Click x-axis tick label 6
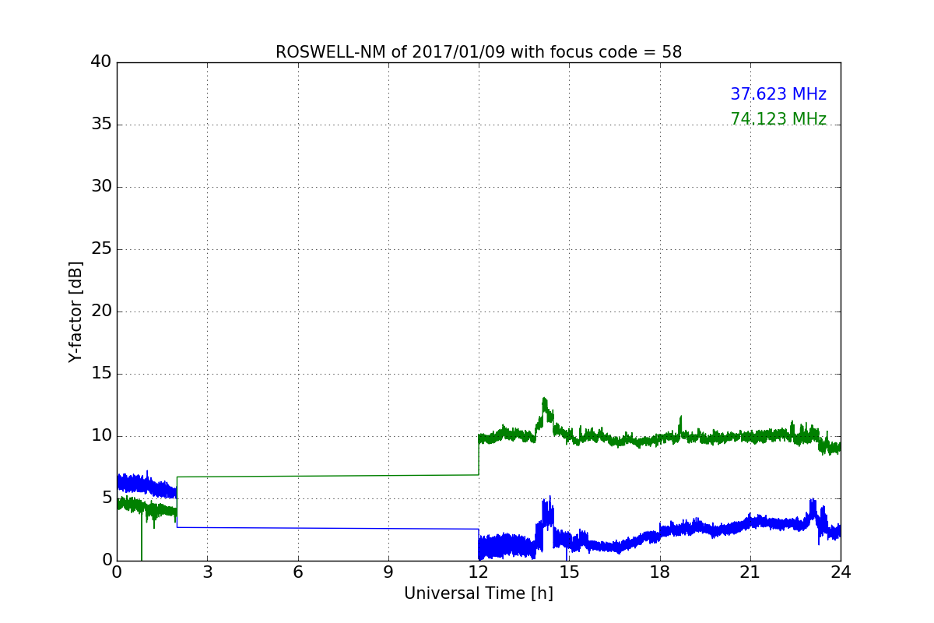This screenshot has height=623, width=934. point(298,572)
